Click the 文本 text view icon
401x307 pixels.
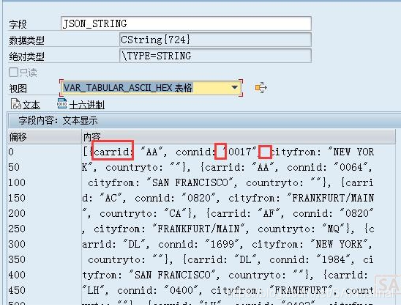click(16, 104)
